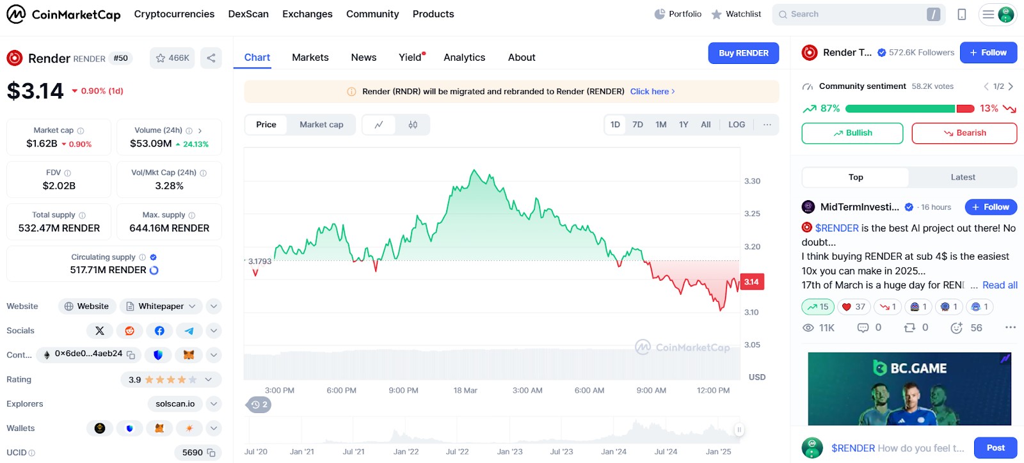Click the share icon next to Render

(211, 58)
